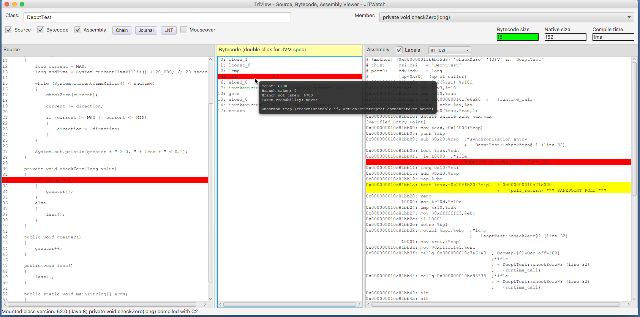Click the Native size value field

coord(566,37)
